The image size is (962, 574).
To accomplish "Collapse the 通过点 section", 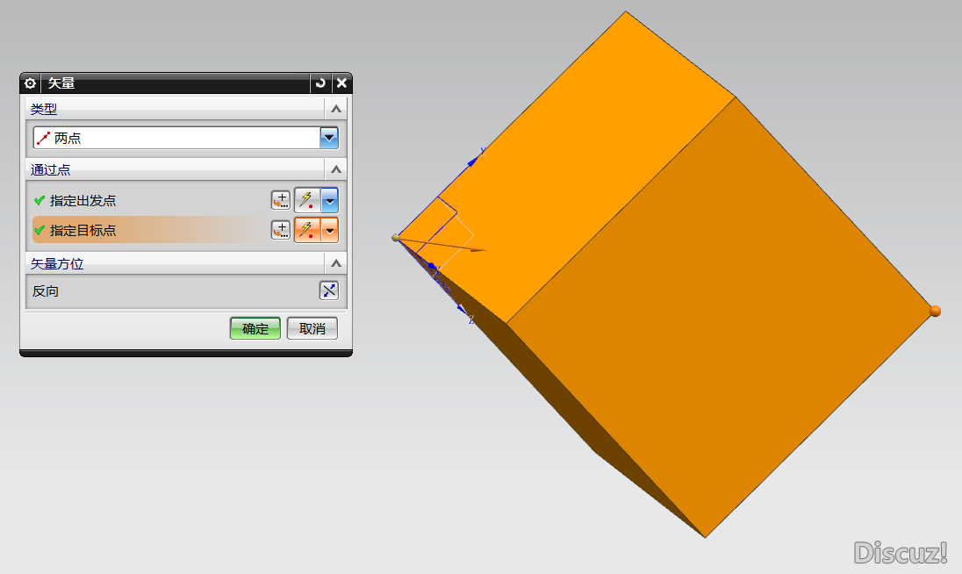I will click(335, 169).
